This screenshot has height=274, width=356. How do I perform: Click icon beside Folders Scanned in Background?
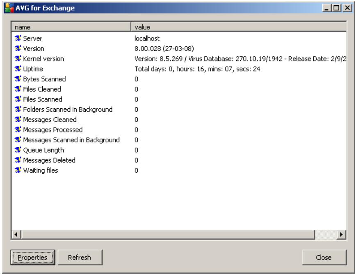[18, 109]
